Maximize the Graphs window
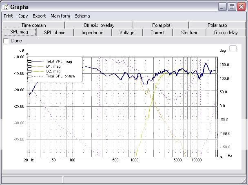Image resolution: width=248 pixels, height=185 pixels. tap(232, 7)
